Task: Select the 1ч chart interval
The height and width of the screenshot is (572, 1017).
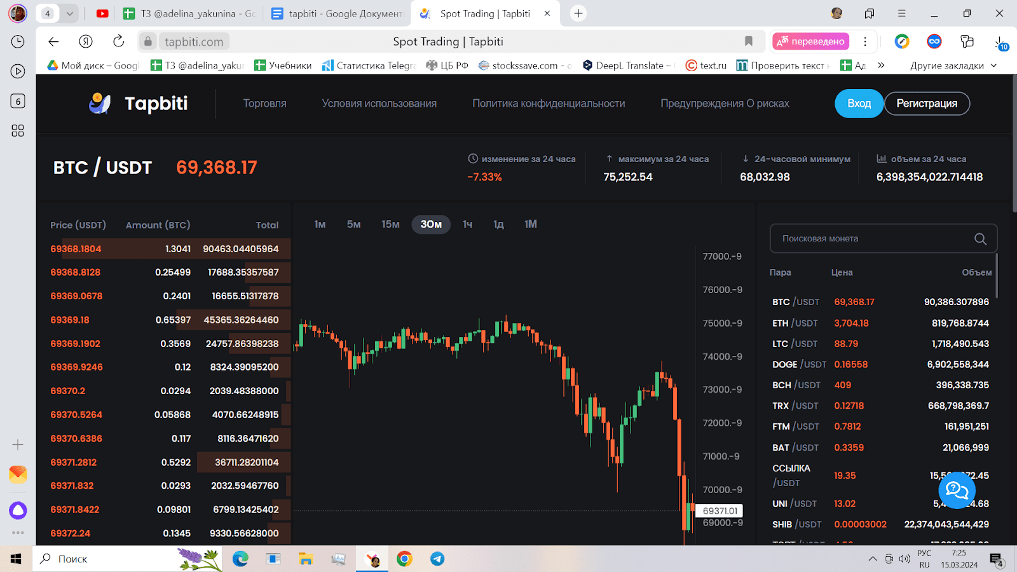Action: 467,224
